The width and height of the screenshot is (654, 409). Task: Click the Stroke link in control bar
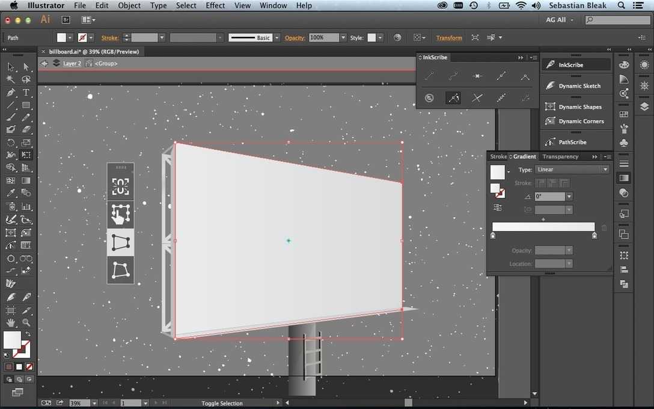[x=109, y=37]
